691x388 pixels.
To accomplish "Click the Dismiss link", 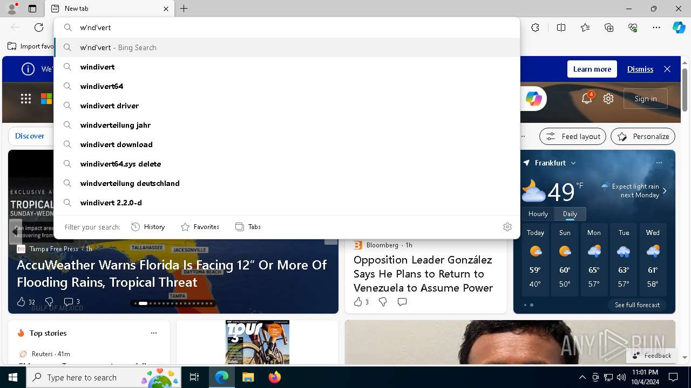I will coord(640,69).
